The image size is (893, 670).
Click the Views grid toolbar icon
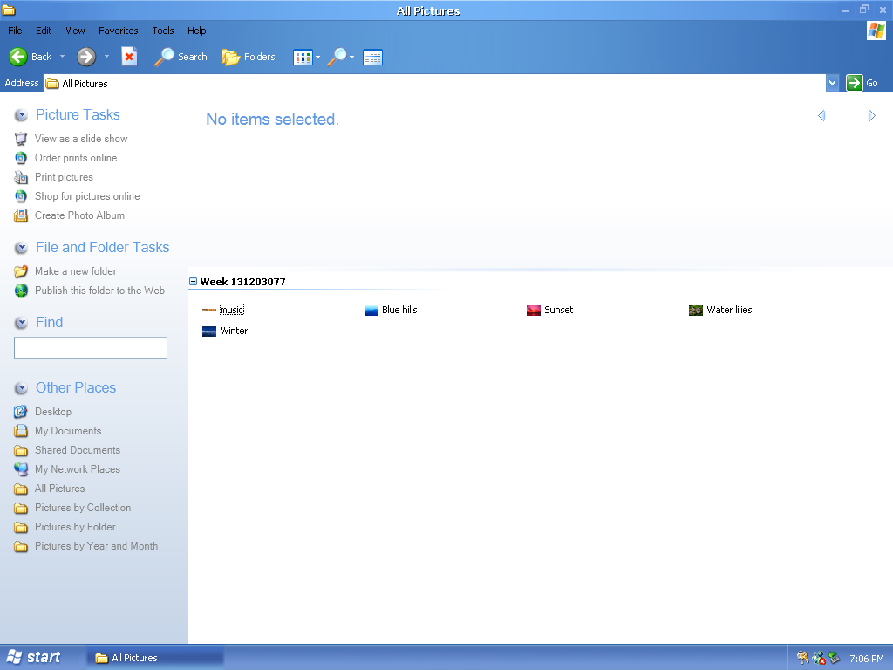click(x=303, y=57)
